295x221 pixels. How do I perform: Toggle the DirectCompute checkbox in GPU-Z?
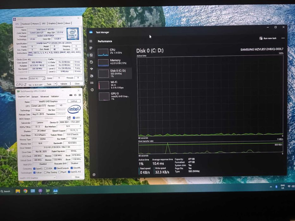[x=55, y=168]
